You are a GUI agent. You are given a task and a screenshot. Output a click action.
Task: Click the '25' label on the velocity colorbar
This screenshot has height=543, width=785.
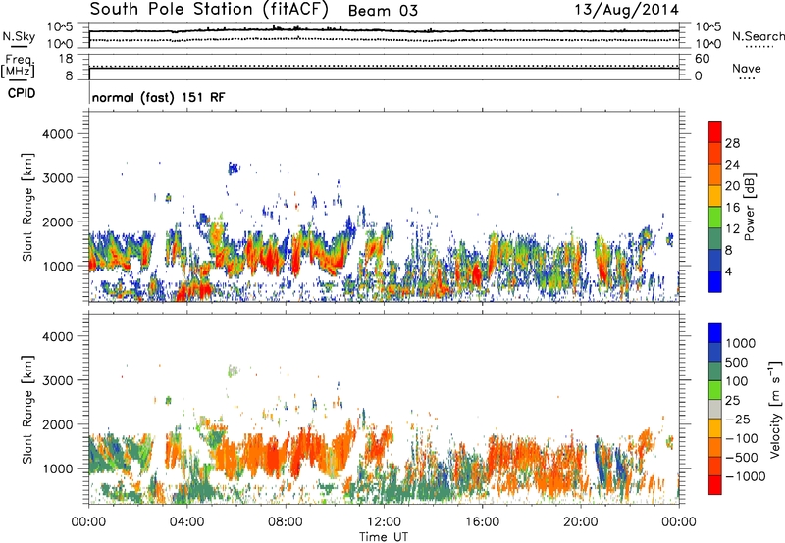[733, 400]
